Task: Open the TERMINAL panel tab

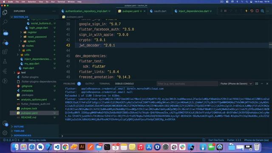Action: coord(105,84)
